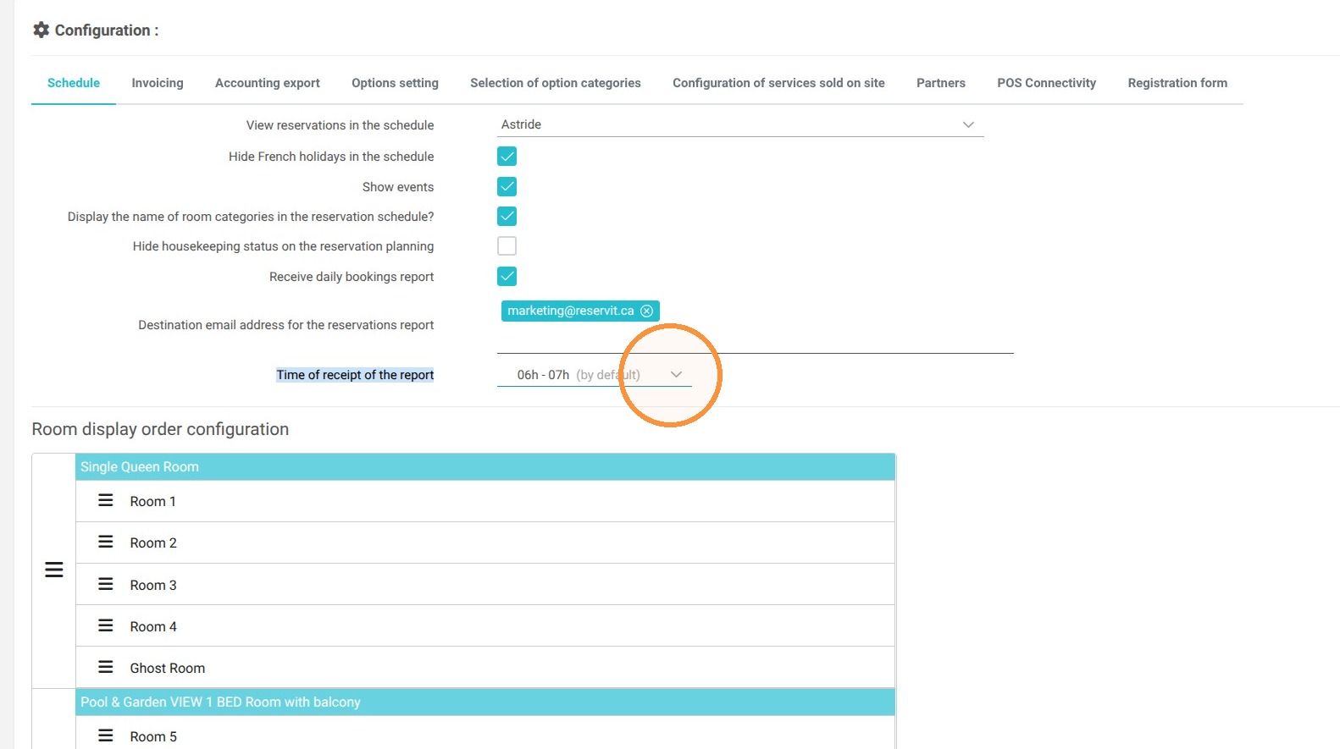Open the Registration form tab

tap(1177, 83)
